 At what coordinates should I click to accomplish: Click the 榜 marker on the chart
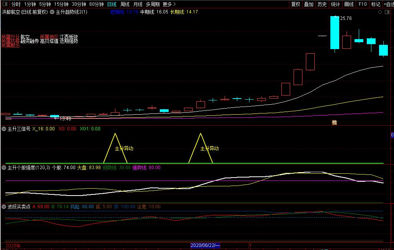point(334,122)
